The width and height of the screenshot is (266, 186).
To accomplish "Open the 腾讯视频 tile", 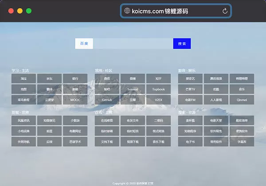I will click(216, 78).
